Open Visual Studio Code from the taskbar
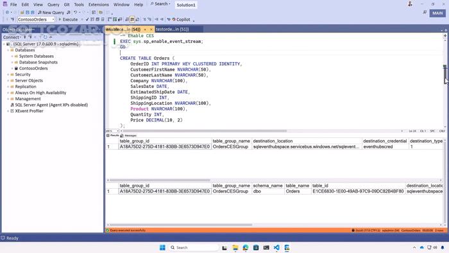 tap(276, 248)
